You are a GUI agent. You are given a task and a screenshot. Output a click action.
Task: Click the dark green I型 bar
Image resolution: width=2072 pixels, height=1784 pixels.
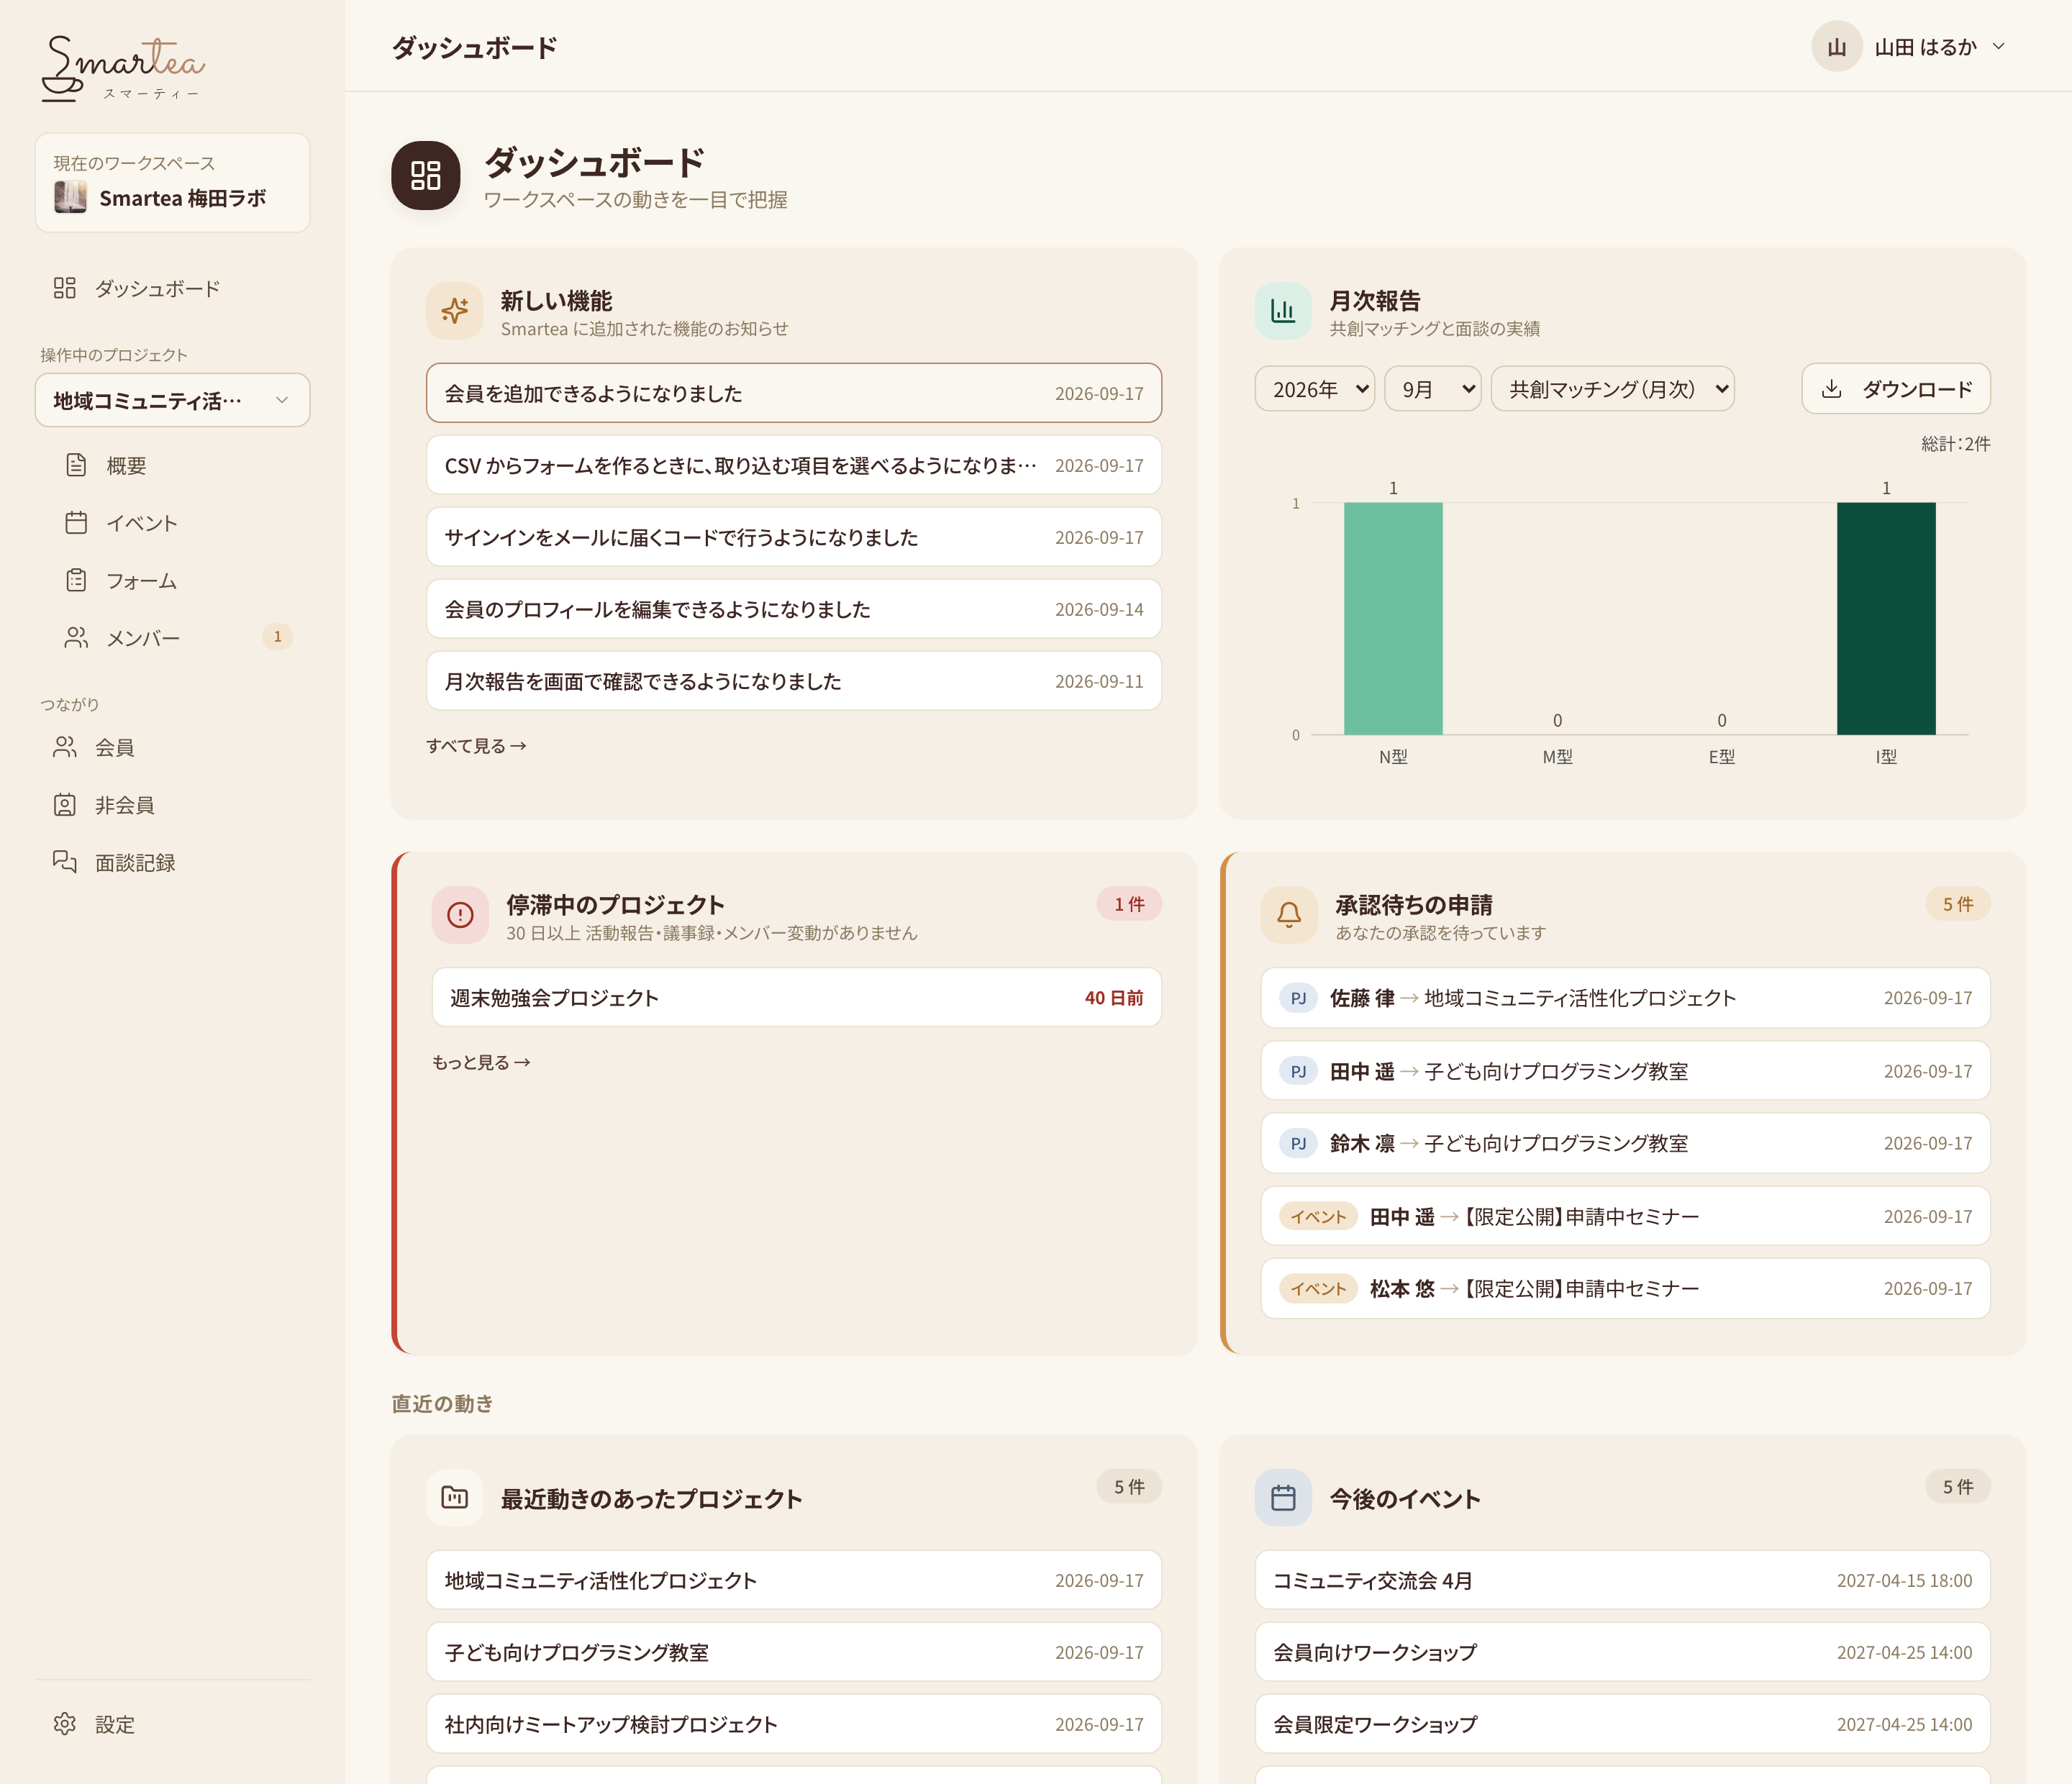click(1886, 618)
